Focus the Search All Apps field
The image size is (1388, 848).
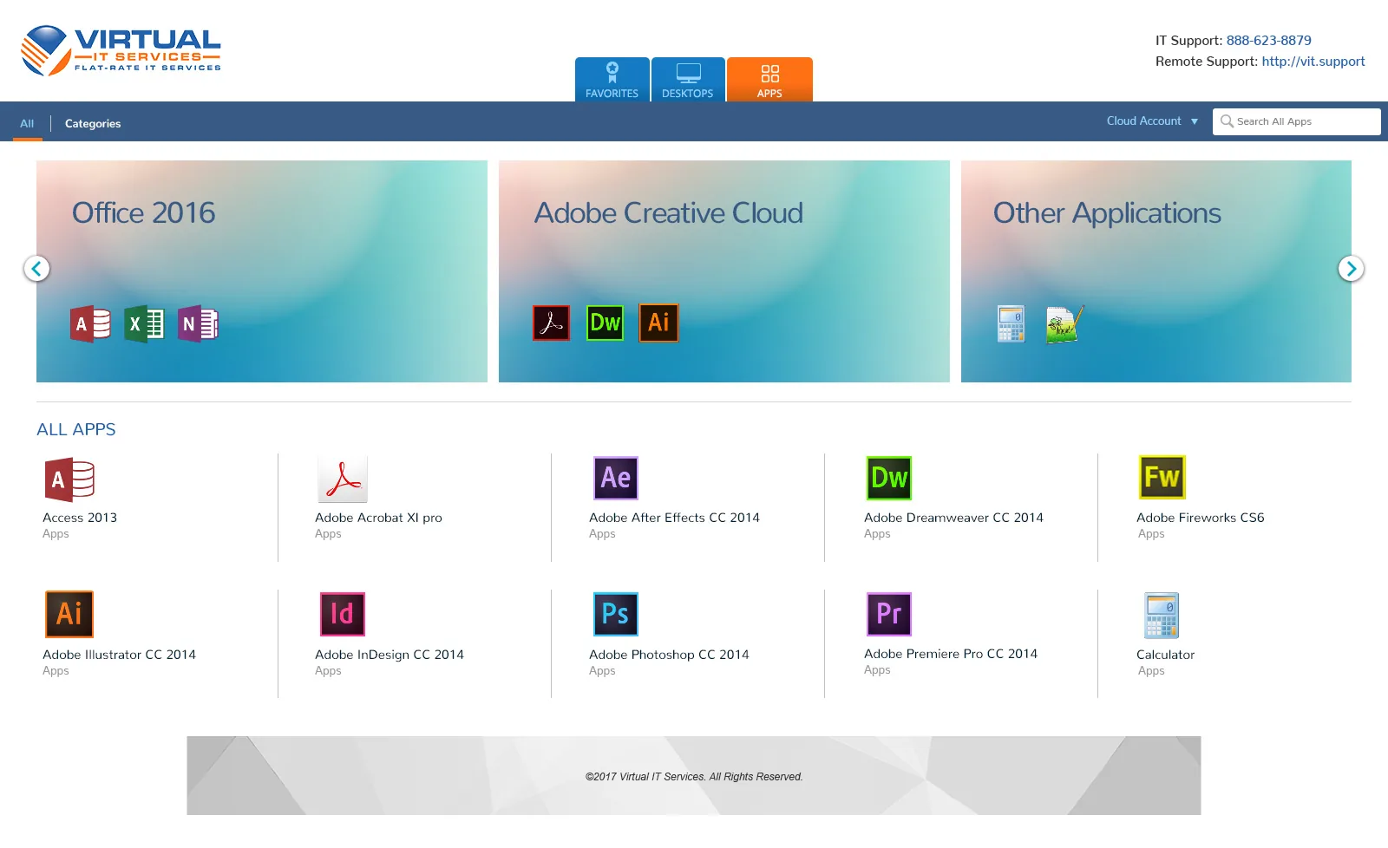pos(1296,121)
